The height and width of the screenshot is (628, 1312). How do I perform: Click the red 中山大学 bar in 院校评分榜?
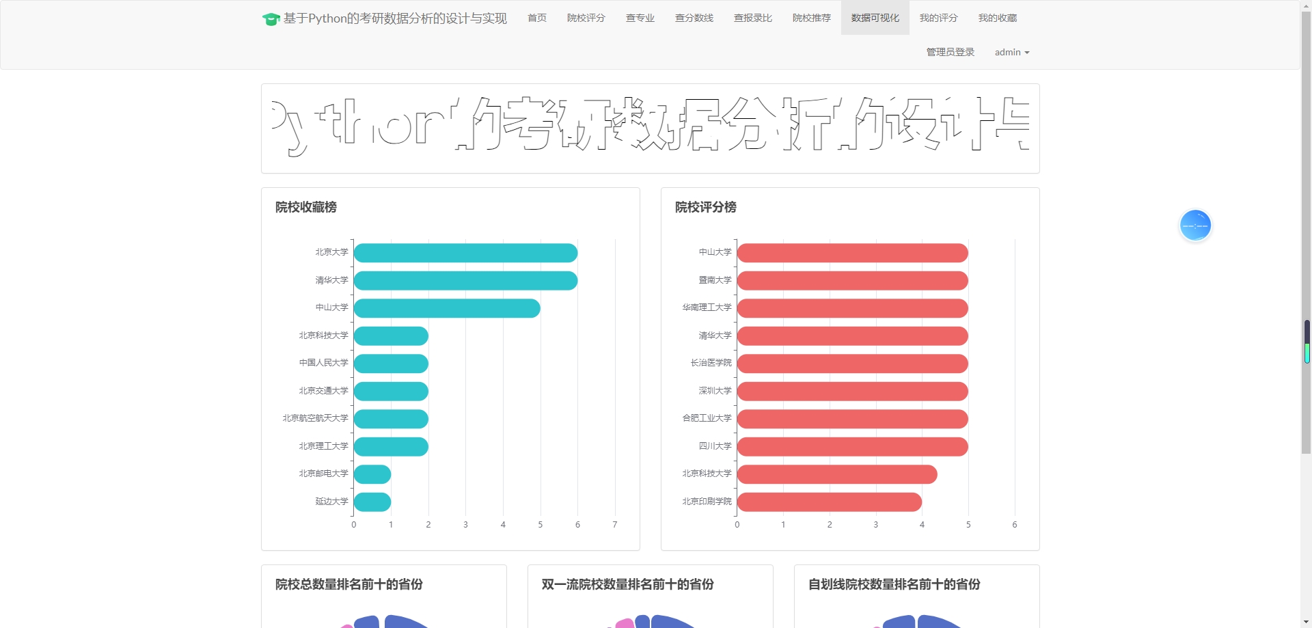pos(852,253)
